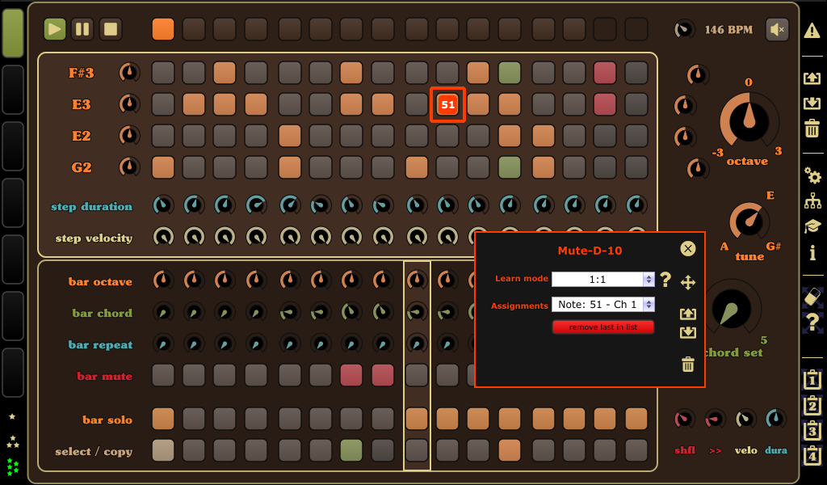Click the first step duration knob
The image size is (827, 485).
coord(163,205)
